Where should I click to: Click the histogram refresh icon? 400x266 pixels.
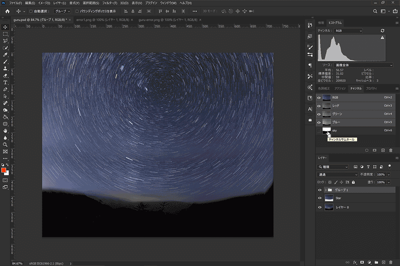[x=382, y=31]
